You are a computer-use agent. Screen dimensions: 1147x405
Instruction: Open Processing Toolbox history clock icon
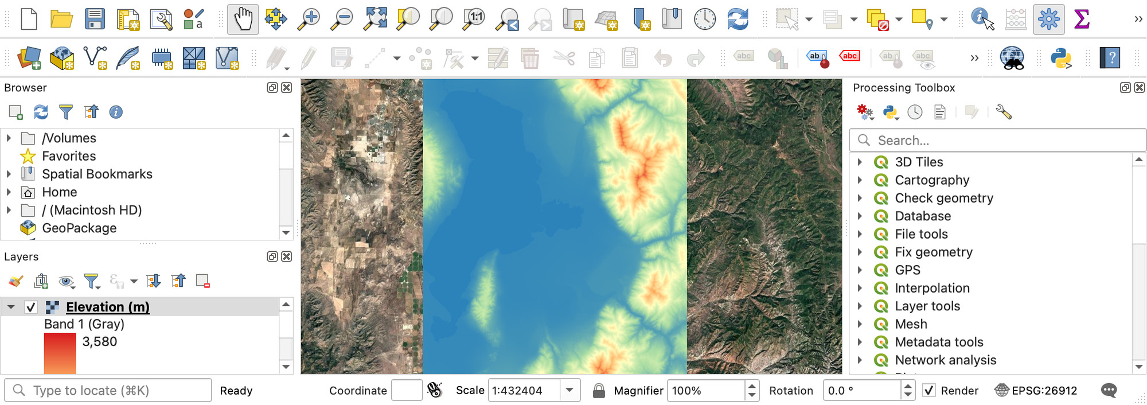(915, 112)
